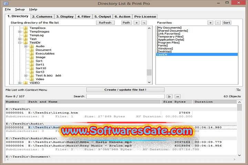Click the app icon in title bar

pos(6,3)
